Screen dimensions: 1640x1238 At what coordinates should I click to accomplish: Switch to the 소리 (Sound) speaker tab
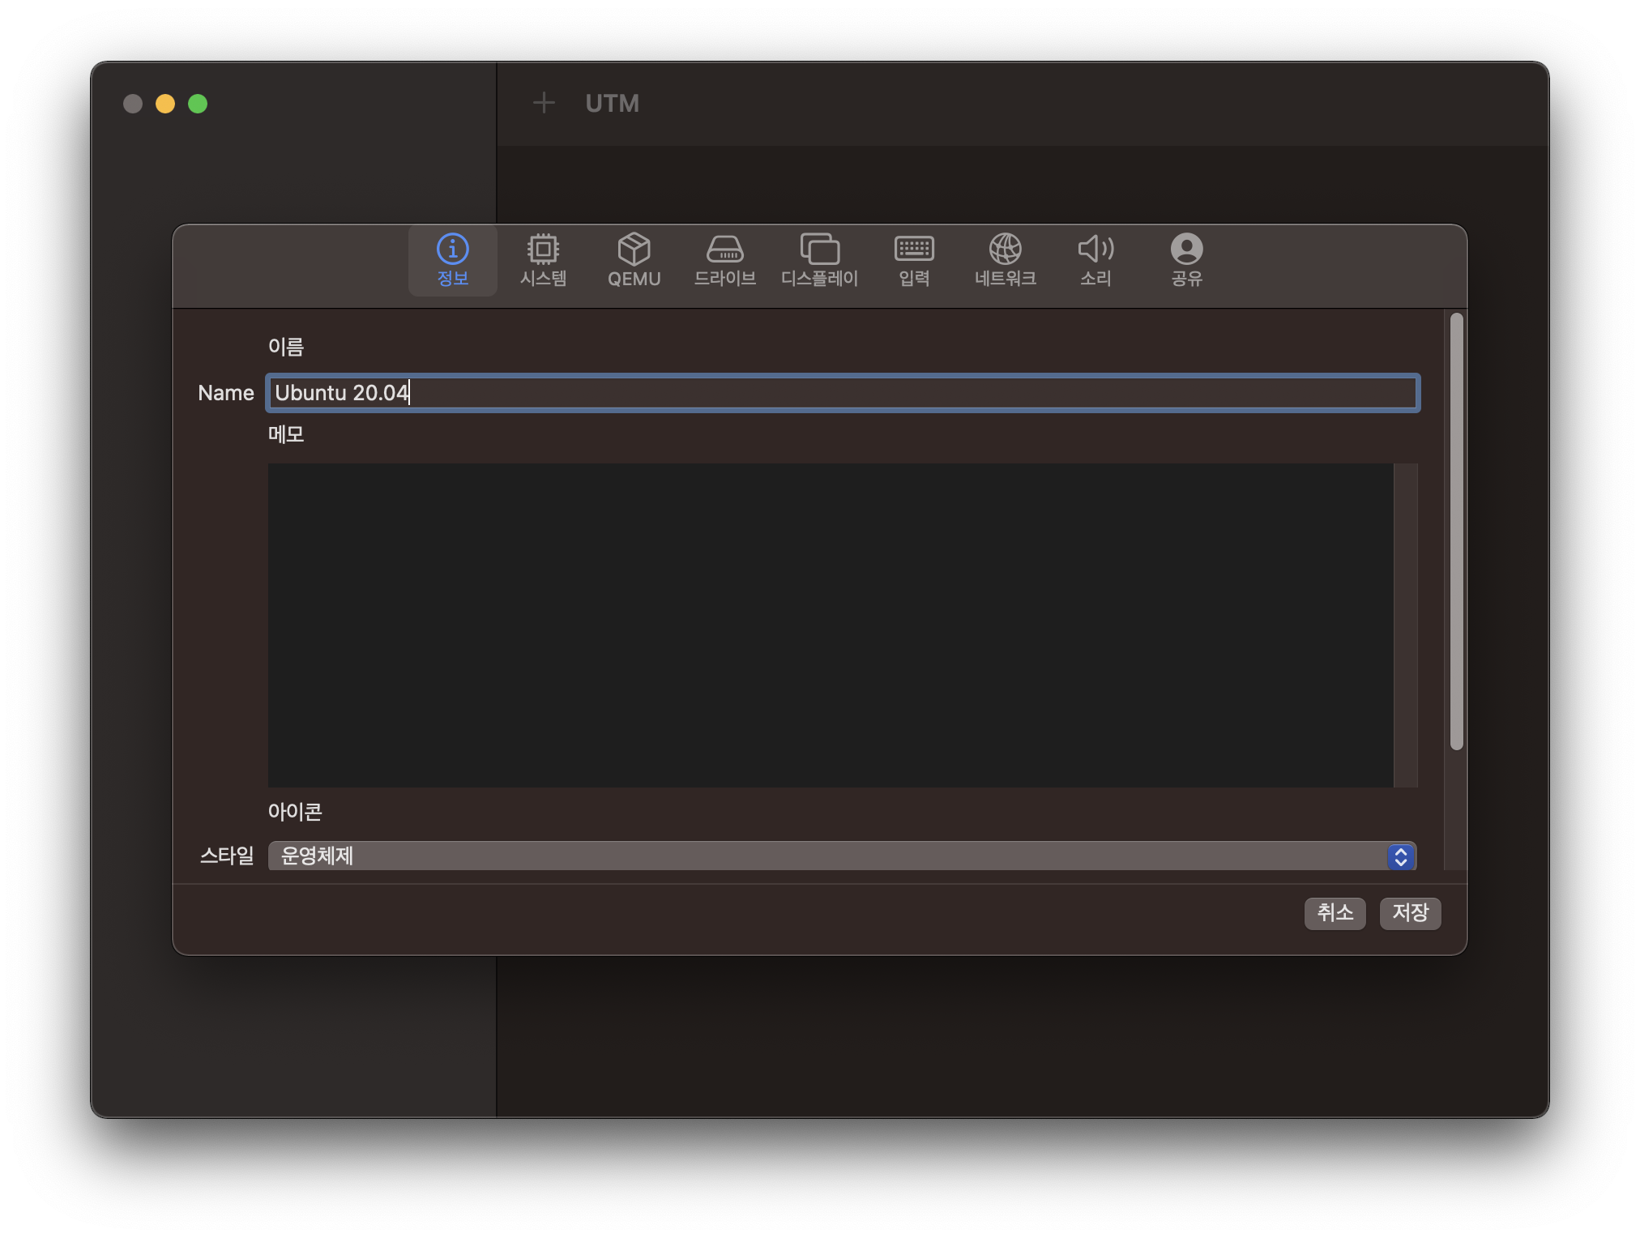[x=1095, y=259]
